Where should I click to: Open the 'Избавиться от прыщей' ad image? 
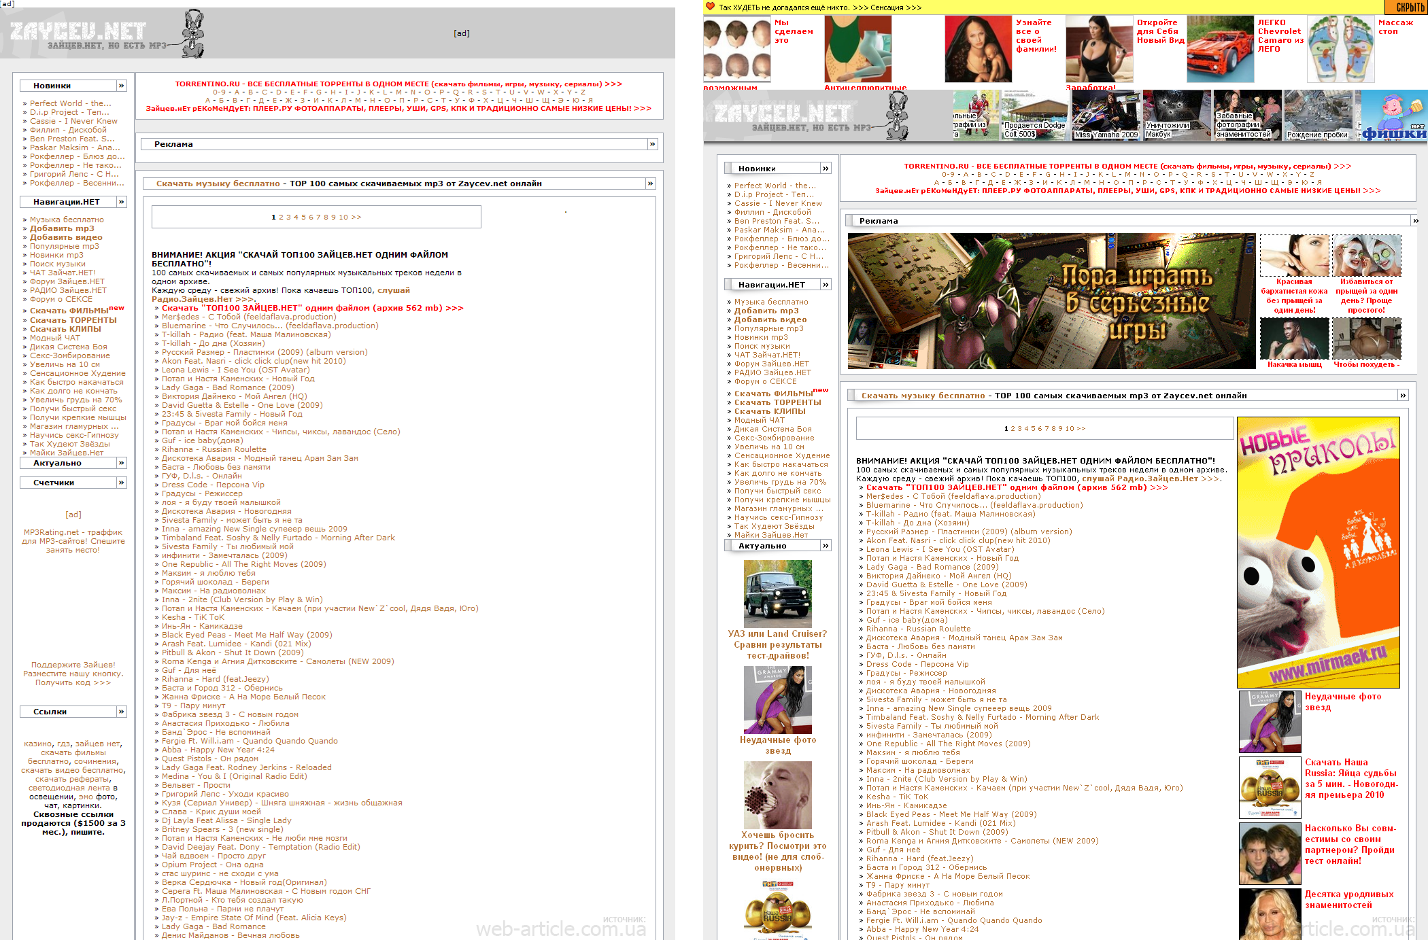tap(1367, 256)
